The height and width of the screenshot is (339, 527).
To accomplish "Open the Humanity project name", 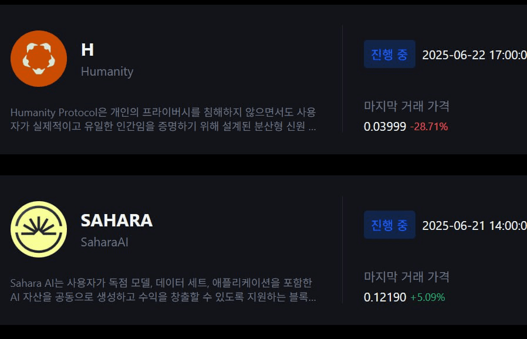I will pyautogui.click(x=107, y=72).
